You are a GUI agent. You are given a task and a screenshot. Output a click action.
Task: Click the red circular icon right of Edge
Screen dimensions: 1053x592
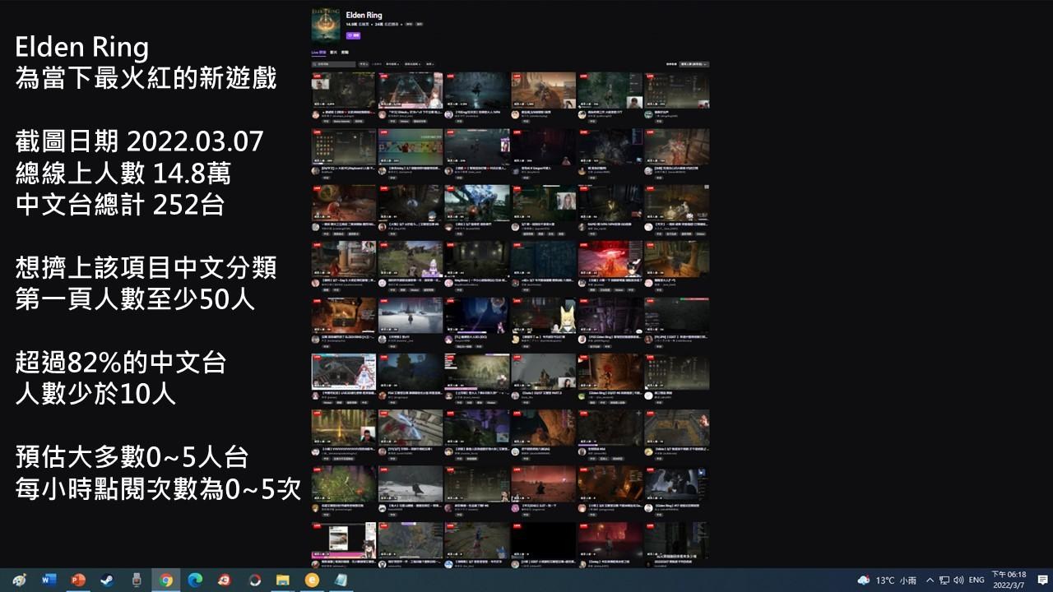pyautogui.click(x=225, y=580)
